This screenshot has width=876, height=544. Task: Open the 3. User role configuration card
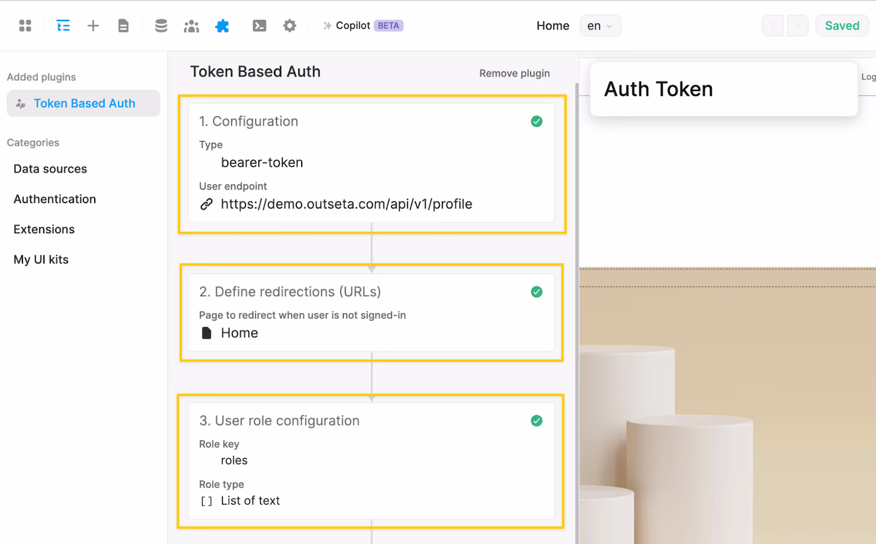(372, 461)
